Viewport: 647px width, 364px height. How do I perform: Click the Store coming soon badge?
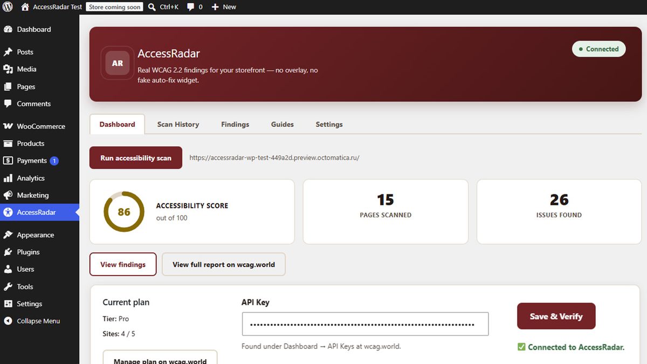(x=114, y=7)
